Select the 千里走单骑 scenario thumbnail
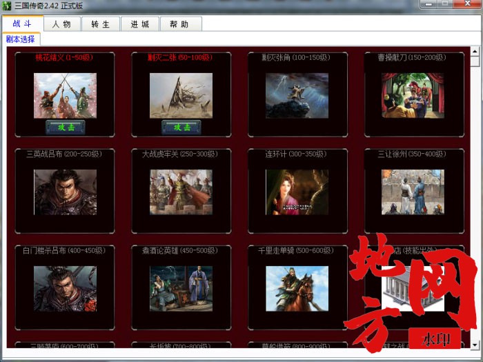This screenshot has width=483, height=362. tap(297, 289)
